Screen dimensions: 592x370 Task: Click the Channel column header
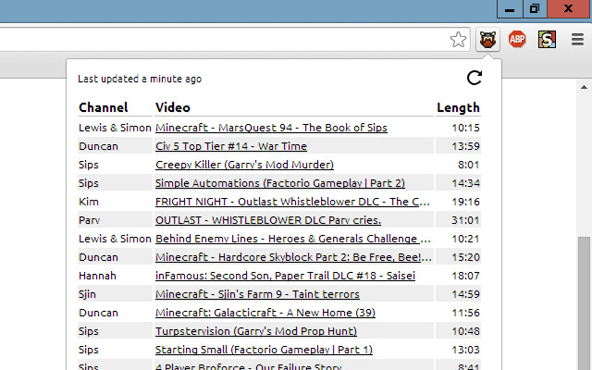pos(103,107)
